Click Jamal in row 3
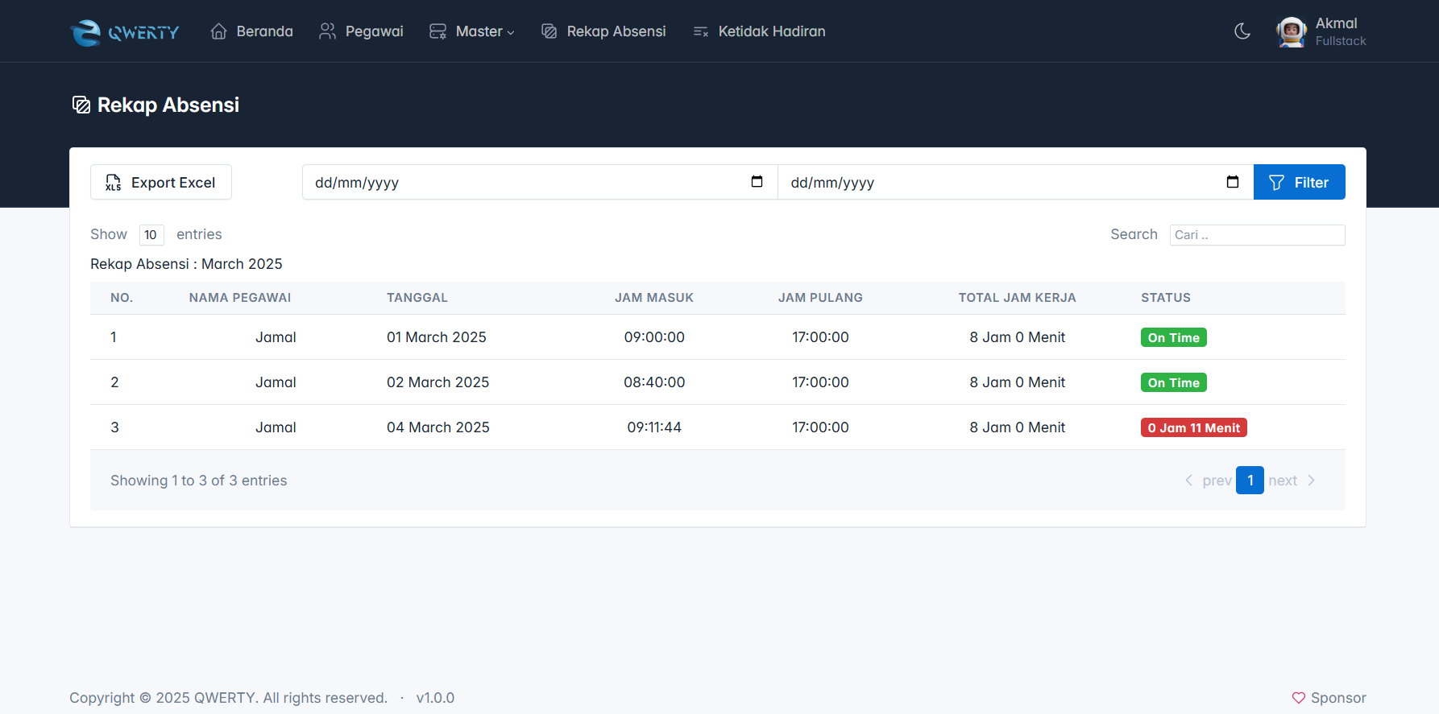 point(276,427)
